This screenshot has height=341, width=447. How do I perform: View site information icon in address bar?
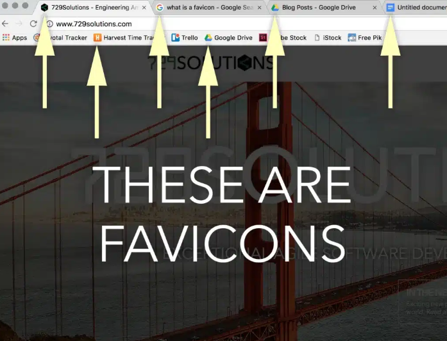[50, 24]
